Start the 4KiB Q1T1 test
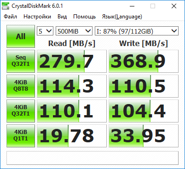185x169 pixels. [x=21, y=136]
